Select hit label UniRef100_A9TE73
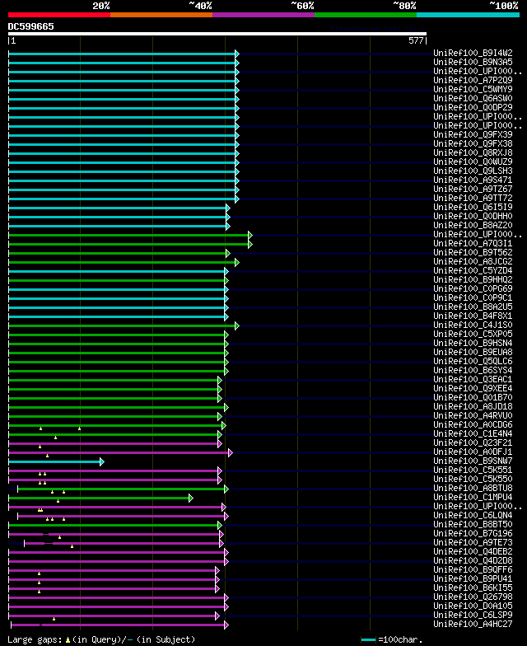This screenshot has width=527, height=646. coord(473,542)
